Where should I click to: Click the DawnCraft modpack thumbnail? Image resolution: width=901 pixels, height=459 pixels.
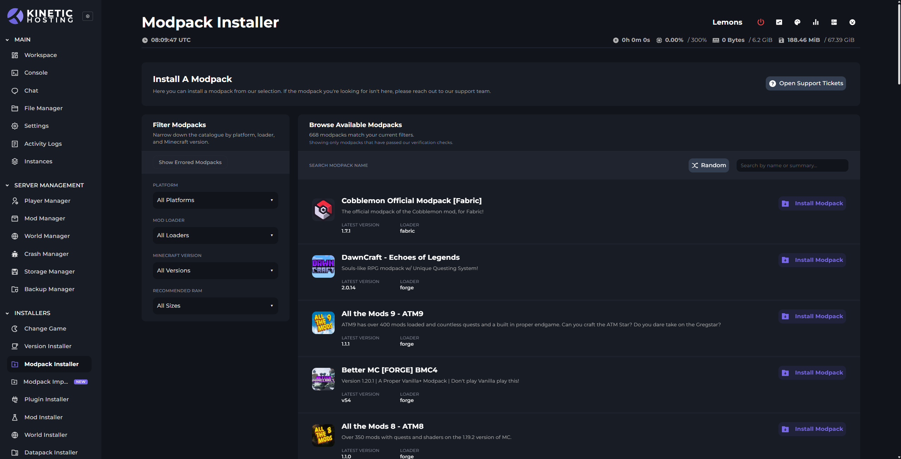pos(323,266)
